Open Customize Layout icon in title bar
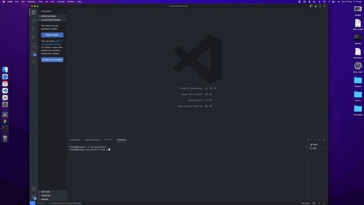Image resolution: width=364 pixels, height=205 pixels. coord(325,6)
